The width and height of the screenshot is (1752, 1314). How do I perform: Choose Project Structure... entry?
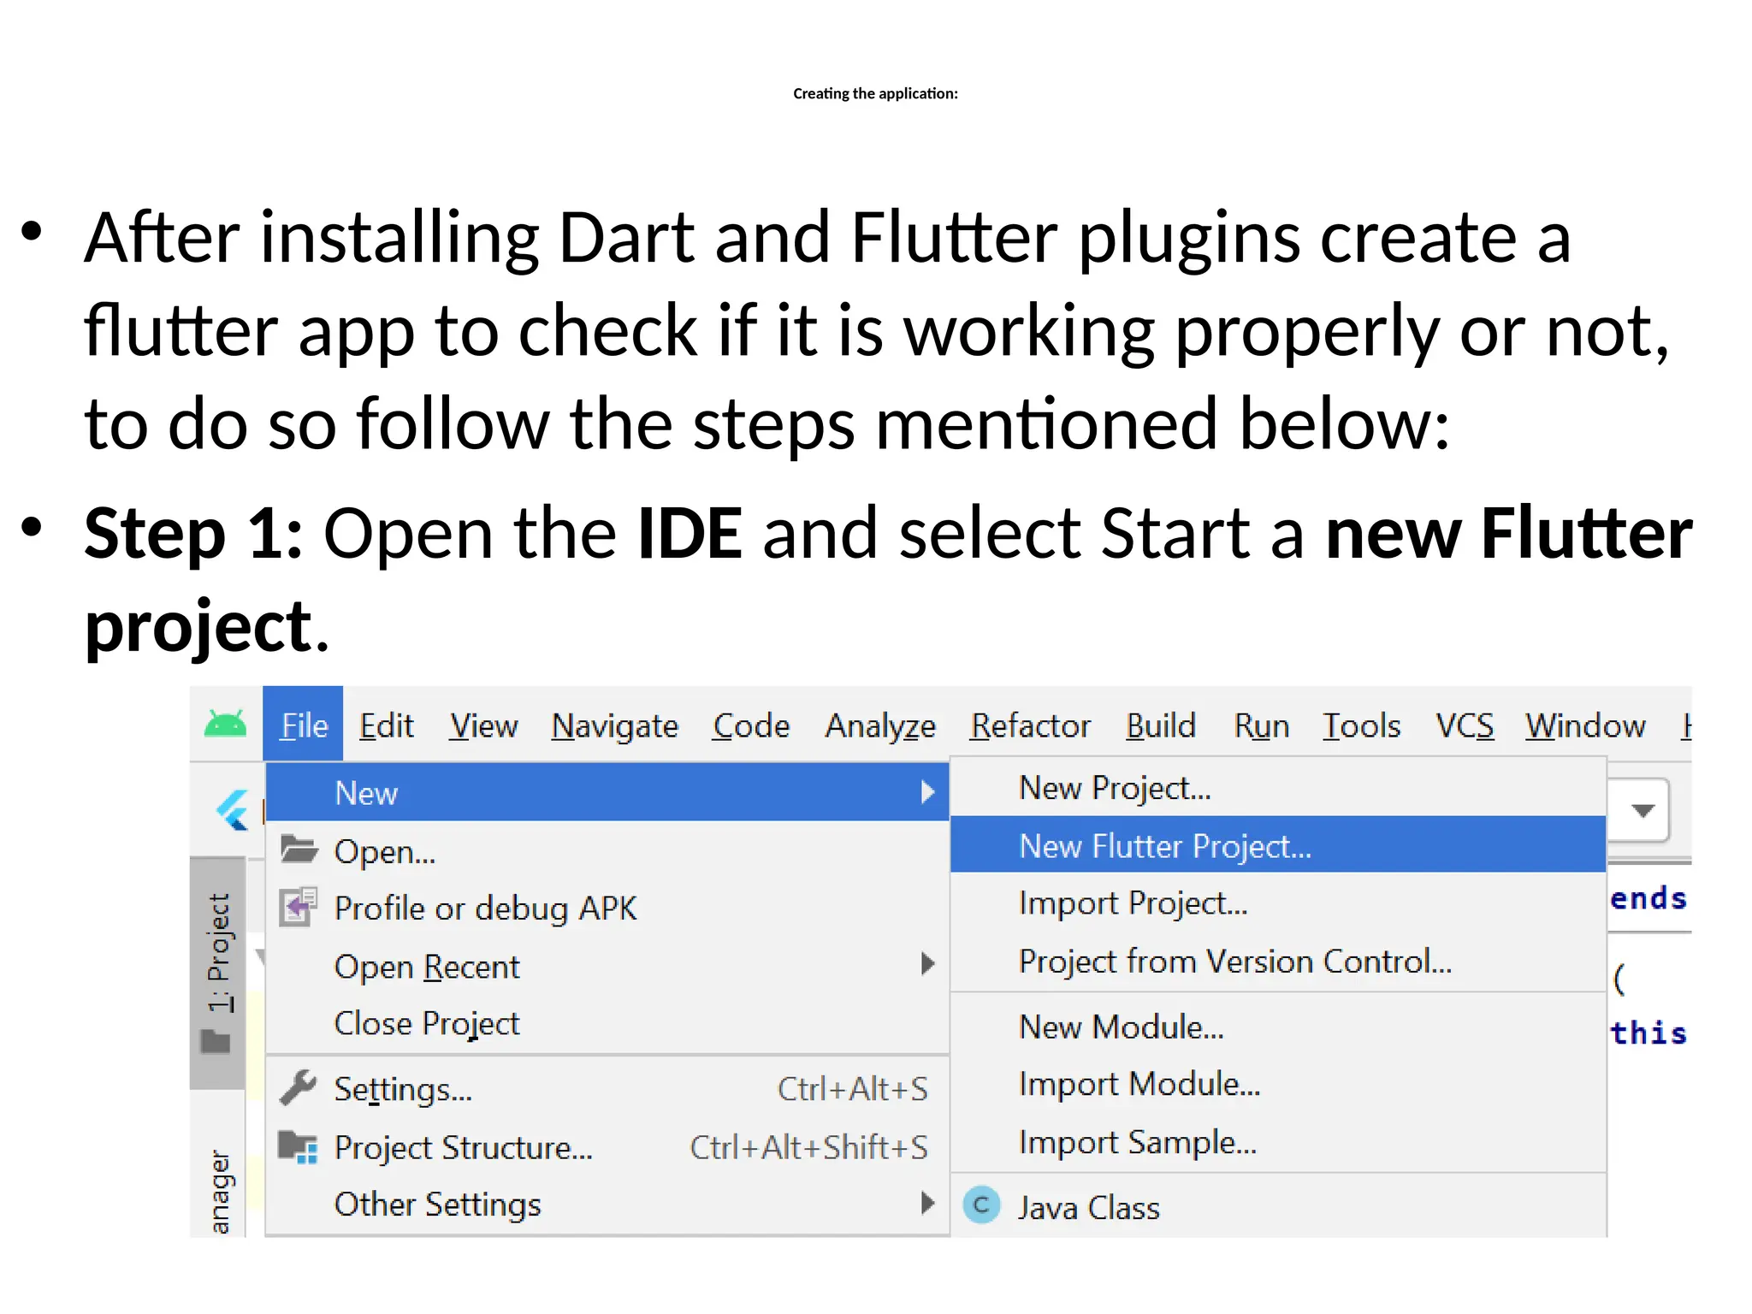pyautogui.click(x=607, y=1147)
